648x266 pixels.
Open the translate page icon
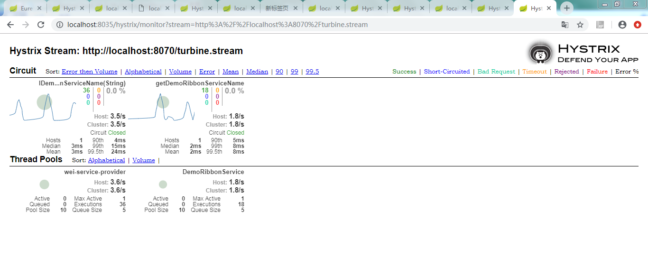(565, 25)
